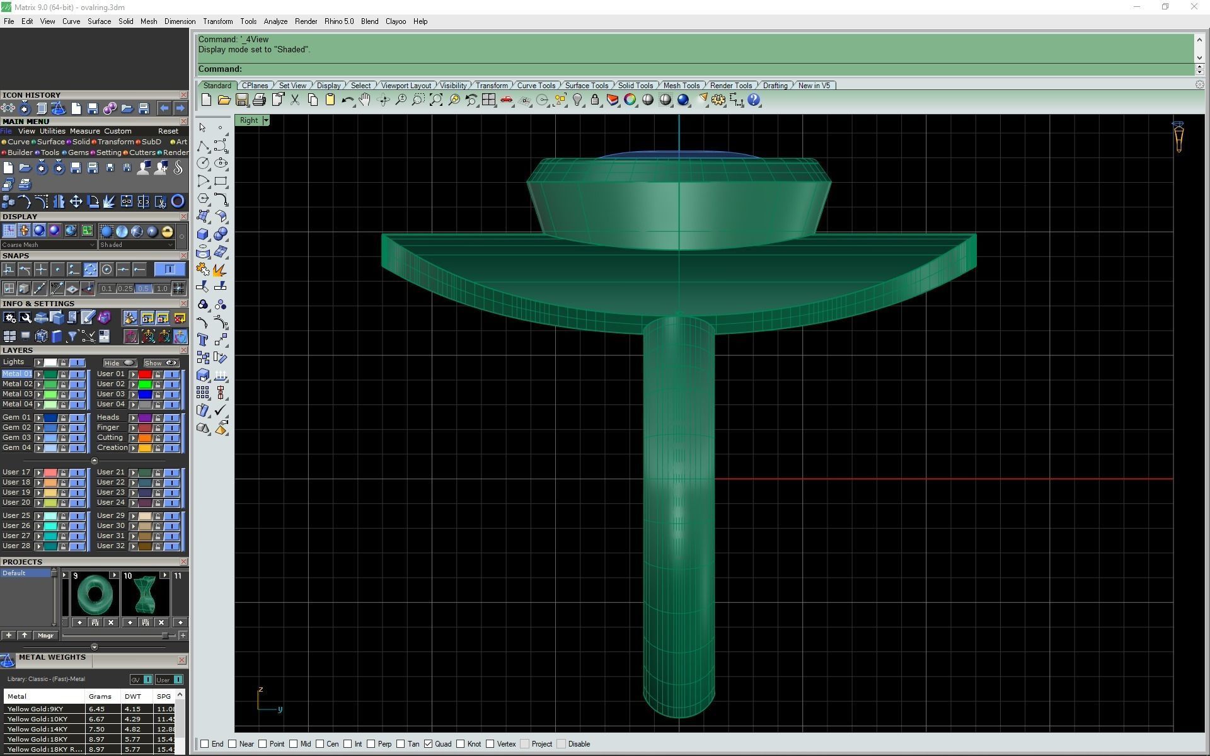1210x756 pixels.
Task: Click the checkmark Analyze icon in side toolbar
Action: (221, 410)
